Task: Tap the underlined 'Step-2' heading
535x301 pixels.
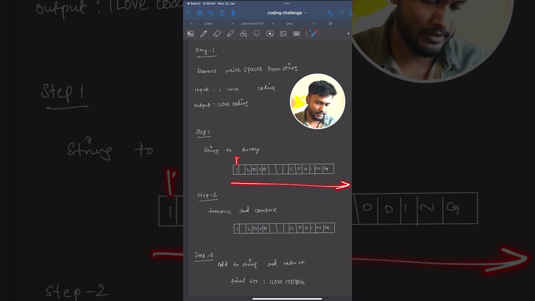Action: tap(207, 195)
